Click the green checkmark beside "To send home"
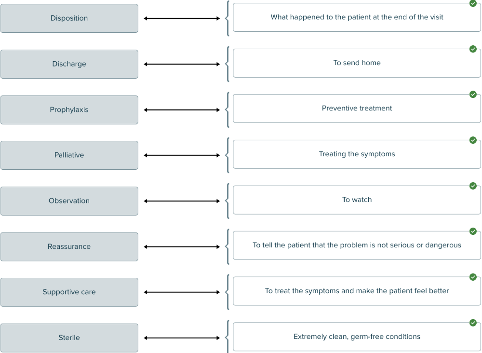The image size is (482, 353). point(473,49)
